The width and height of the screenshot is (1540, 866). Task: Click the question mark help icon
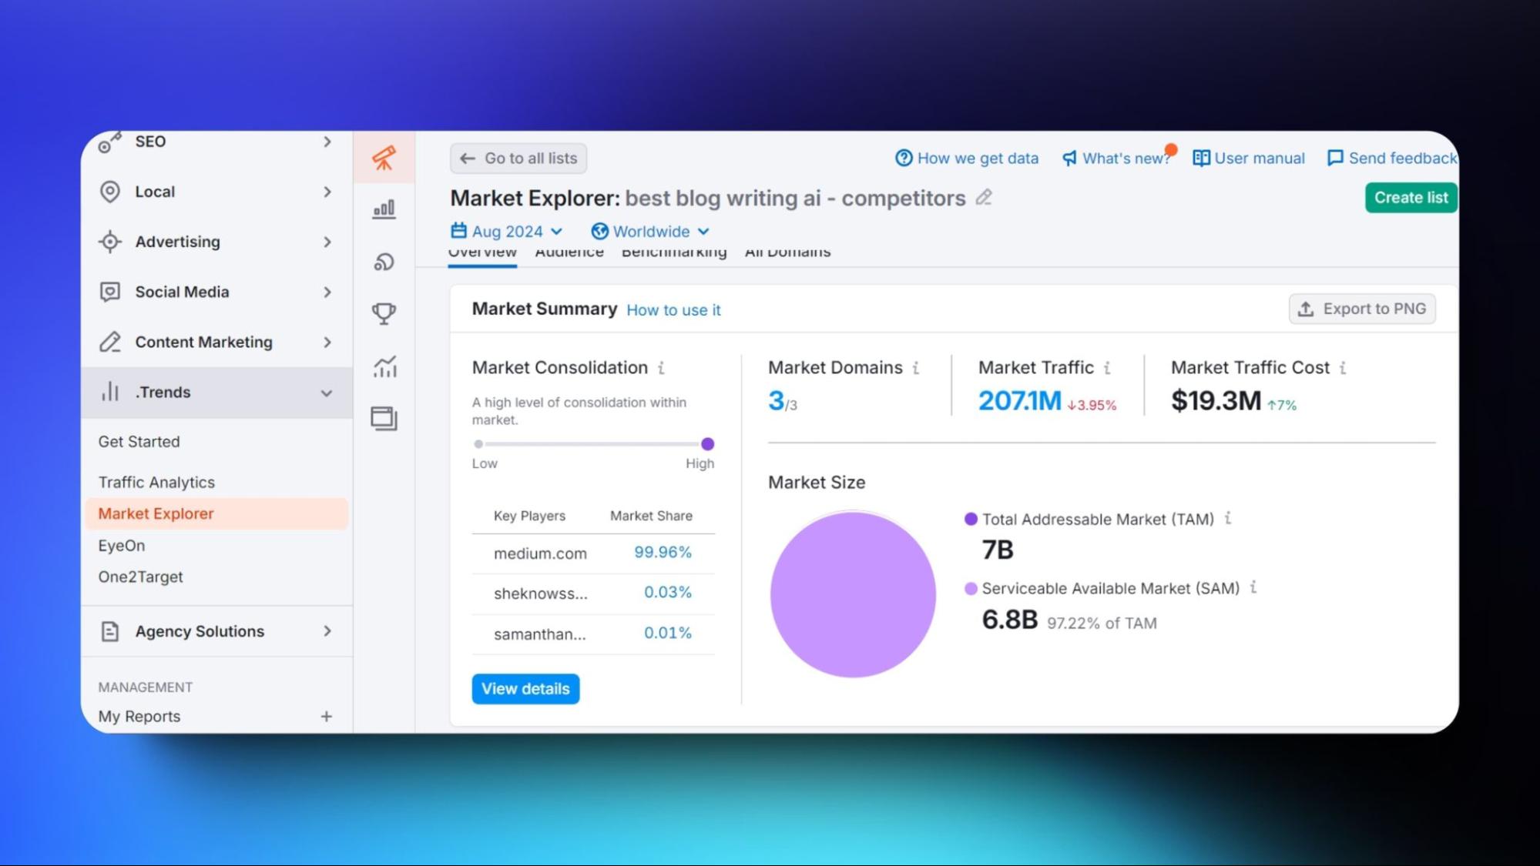click(x=904, y=158)
